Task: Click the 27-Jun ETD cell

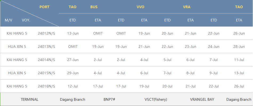Action: pos(73,60)
